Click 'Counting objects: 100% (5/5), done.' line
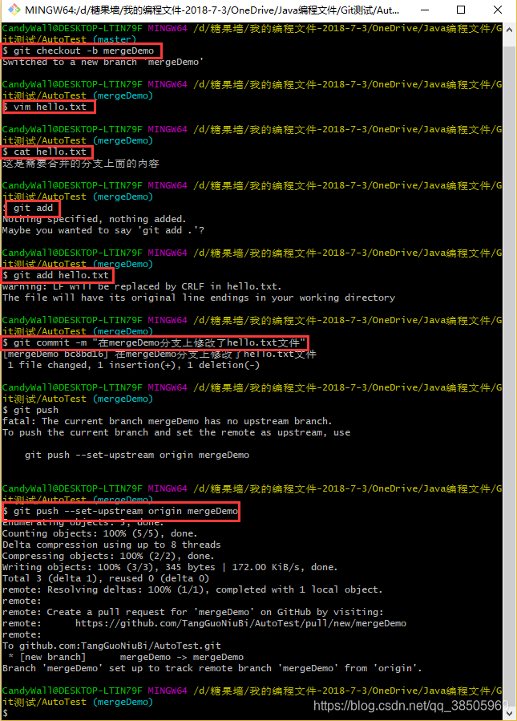 (x=99, y=533)
